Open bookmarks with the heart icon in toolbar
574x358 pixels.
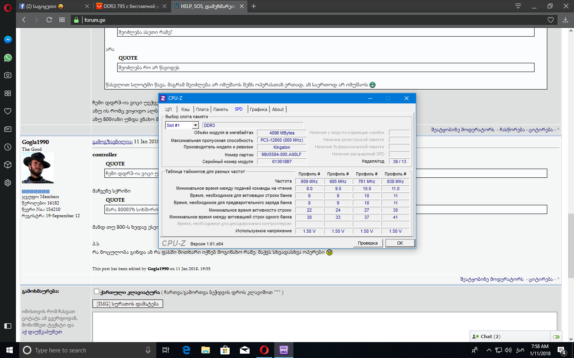coord(550,19)
